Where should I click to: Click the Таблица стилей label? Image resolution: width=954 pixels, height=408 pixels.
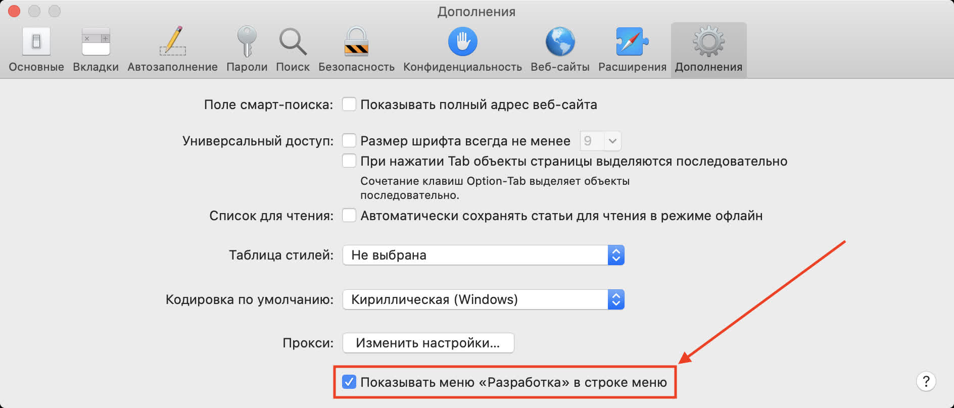[281, 255]
